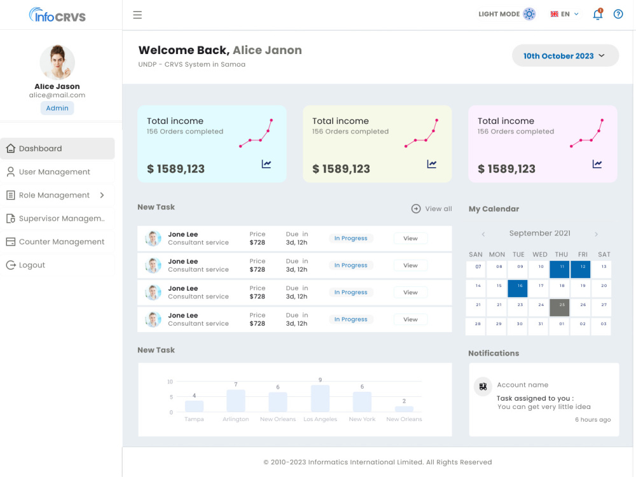636x477 pixels.
Task: Click View all tasks link
Action: click(x=438, y=209)
